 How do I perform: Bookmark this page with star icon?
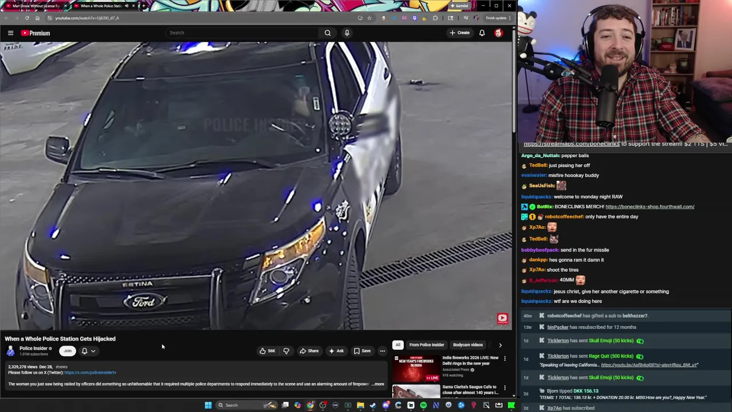pyautogui.click(x=369, y=18)
